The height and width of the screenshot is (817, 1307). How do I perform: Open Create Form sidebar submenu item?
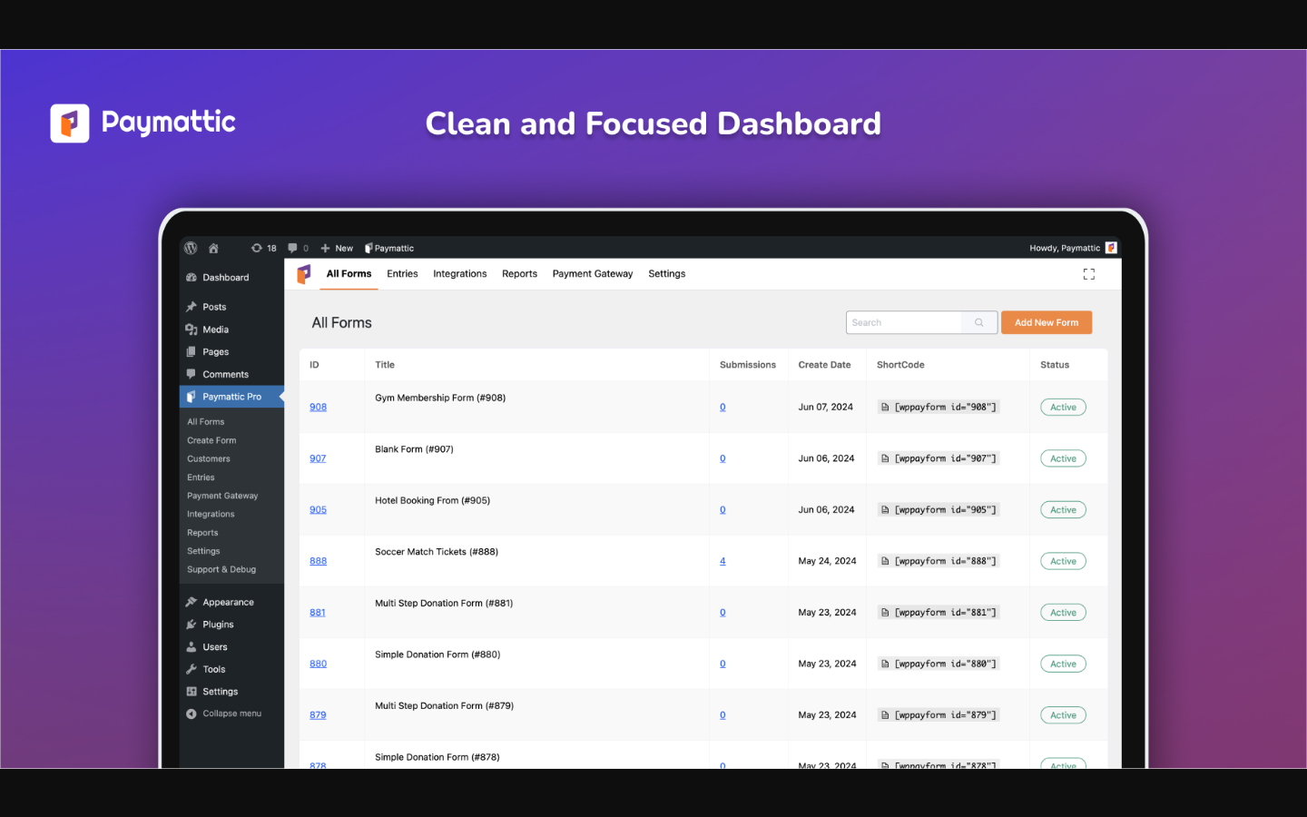[211, 440]
